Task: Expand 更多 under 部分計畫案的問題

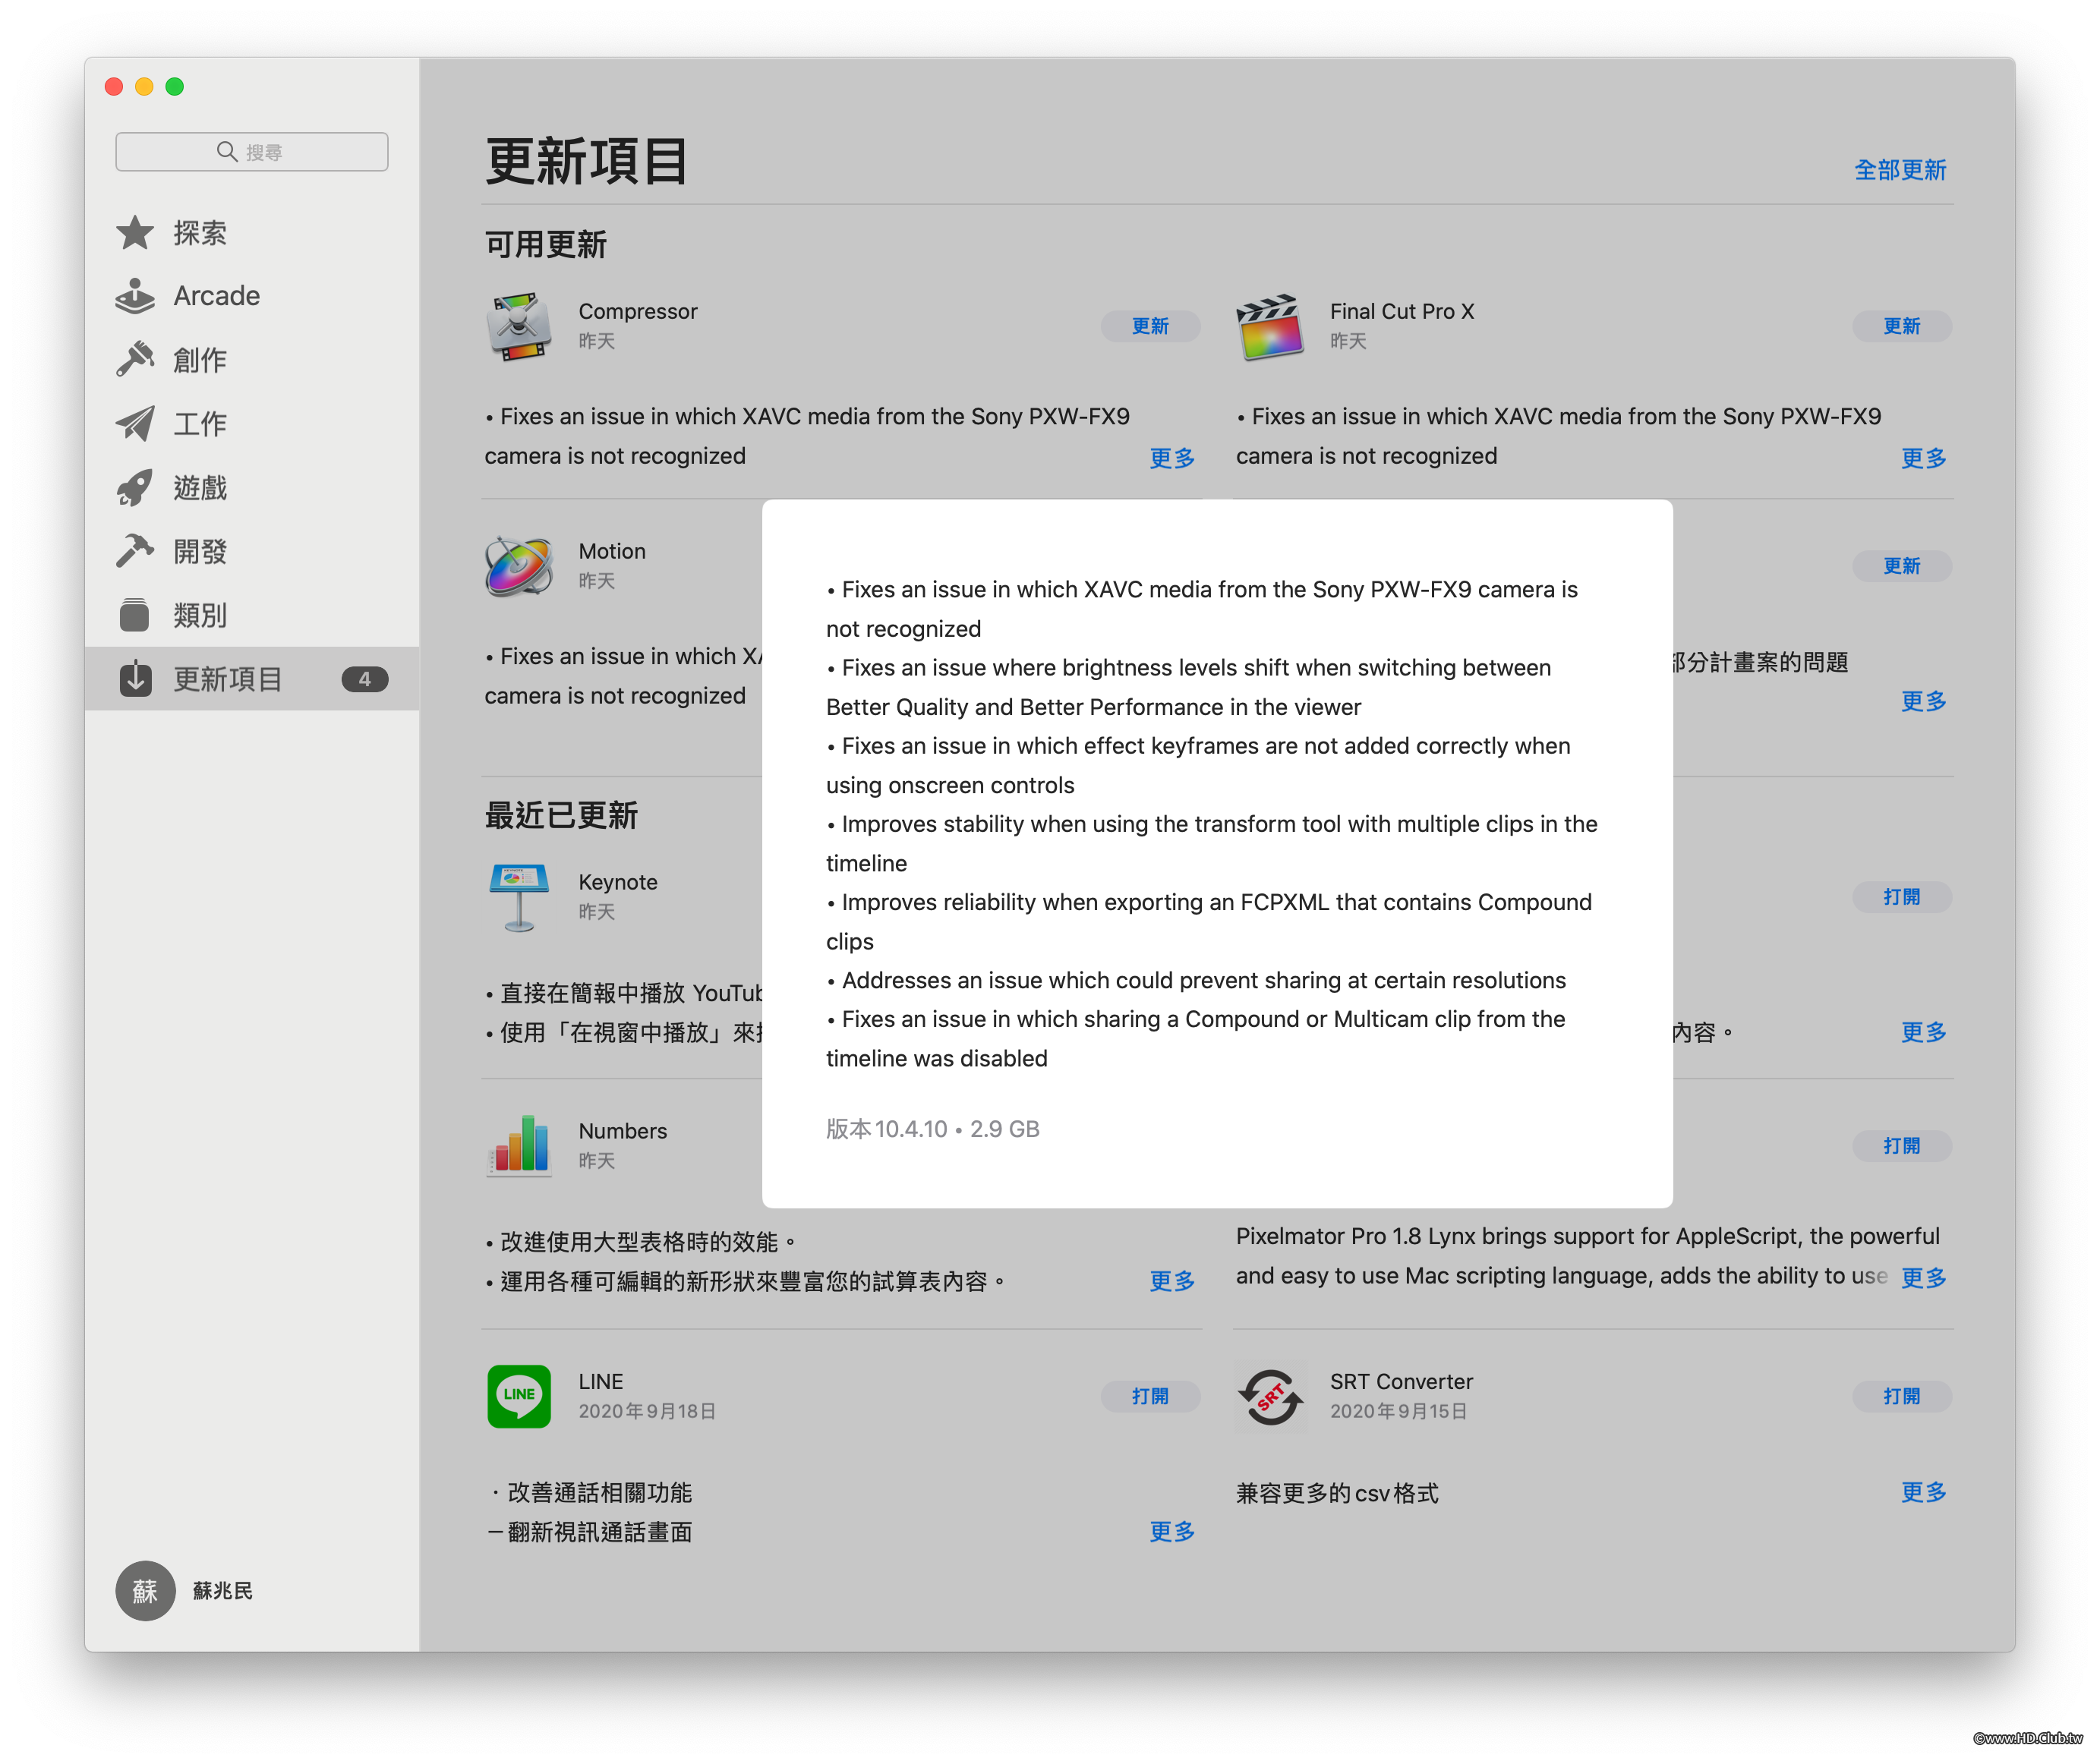Action: pyautogui.click(x=1923, y=701)
